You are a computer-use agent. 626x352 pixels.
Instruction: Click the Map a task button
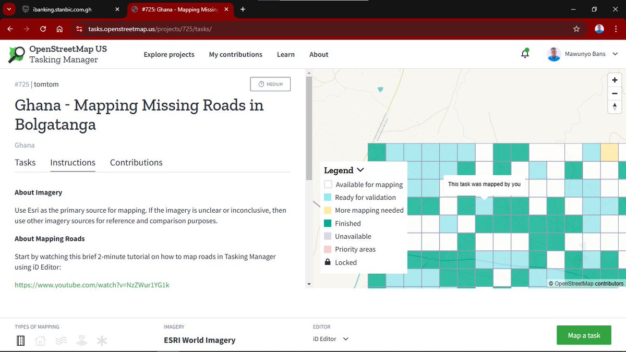click(x=584, y=335)
